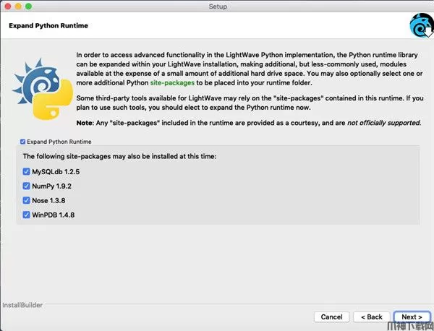Disable the NumPy 1.9.2 package checkbox
This screenshot has width=434, height=331.
[27, 186]
